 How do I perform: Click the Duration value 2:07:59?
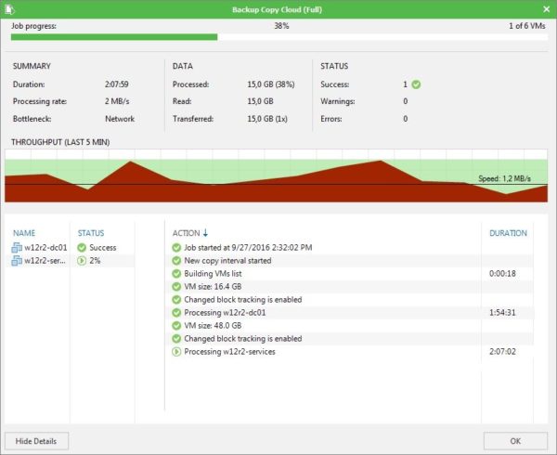point(117,84)
